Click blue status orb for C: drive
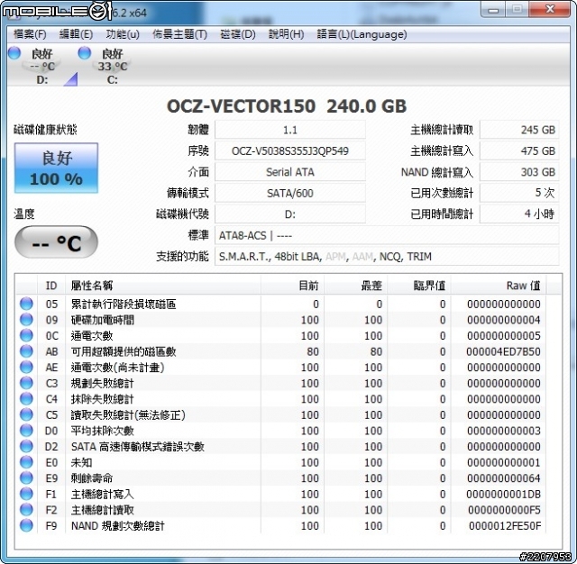The height and width of the screenshot is (564, 577). click(84, 52)
